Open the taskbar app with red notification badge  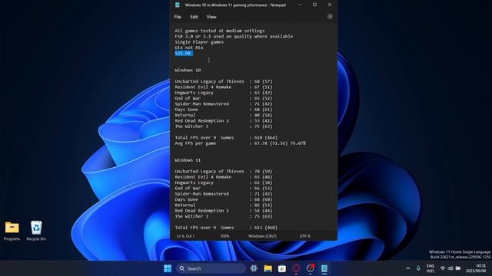pos(311,268)
